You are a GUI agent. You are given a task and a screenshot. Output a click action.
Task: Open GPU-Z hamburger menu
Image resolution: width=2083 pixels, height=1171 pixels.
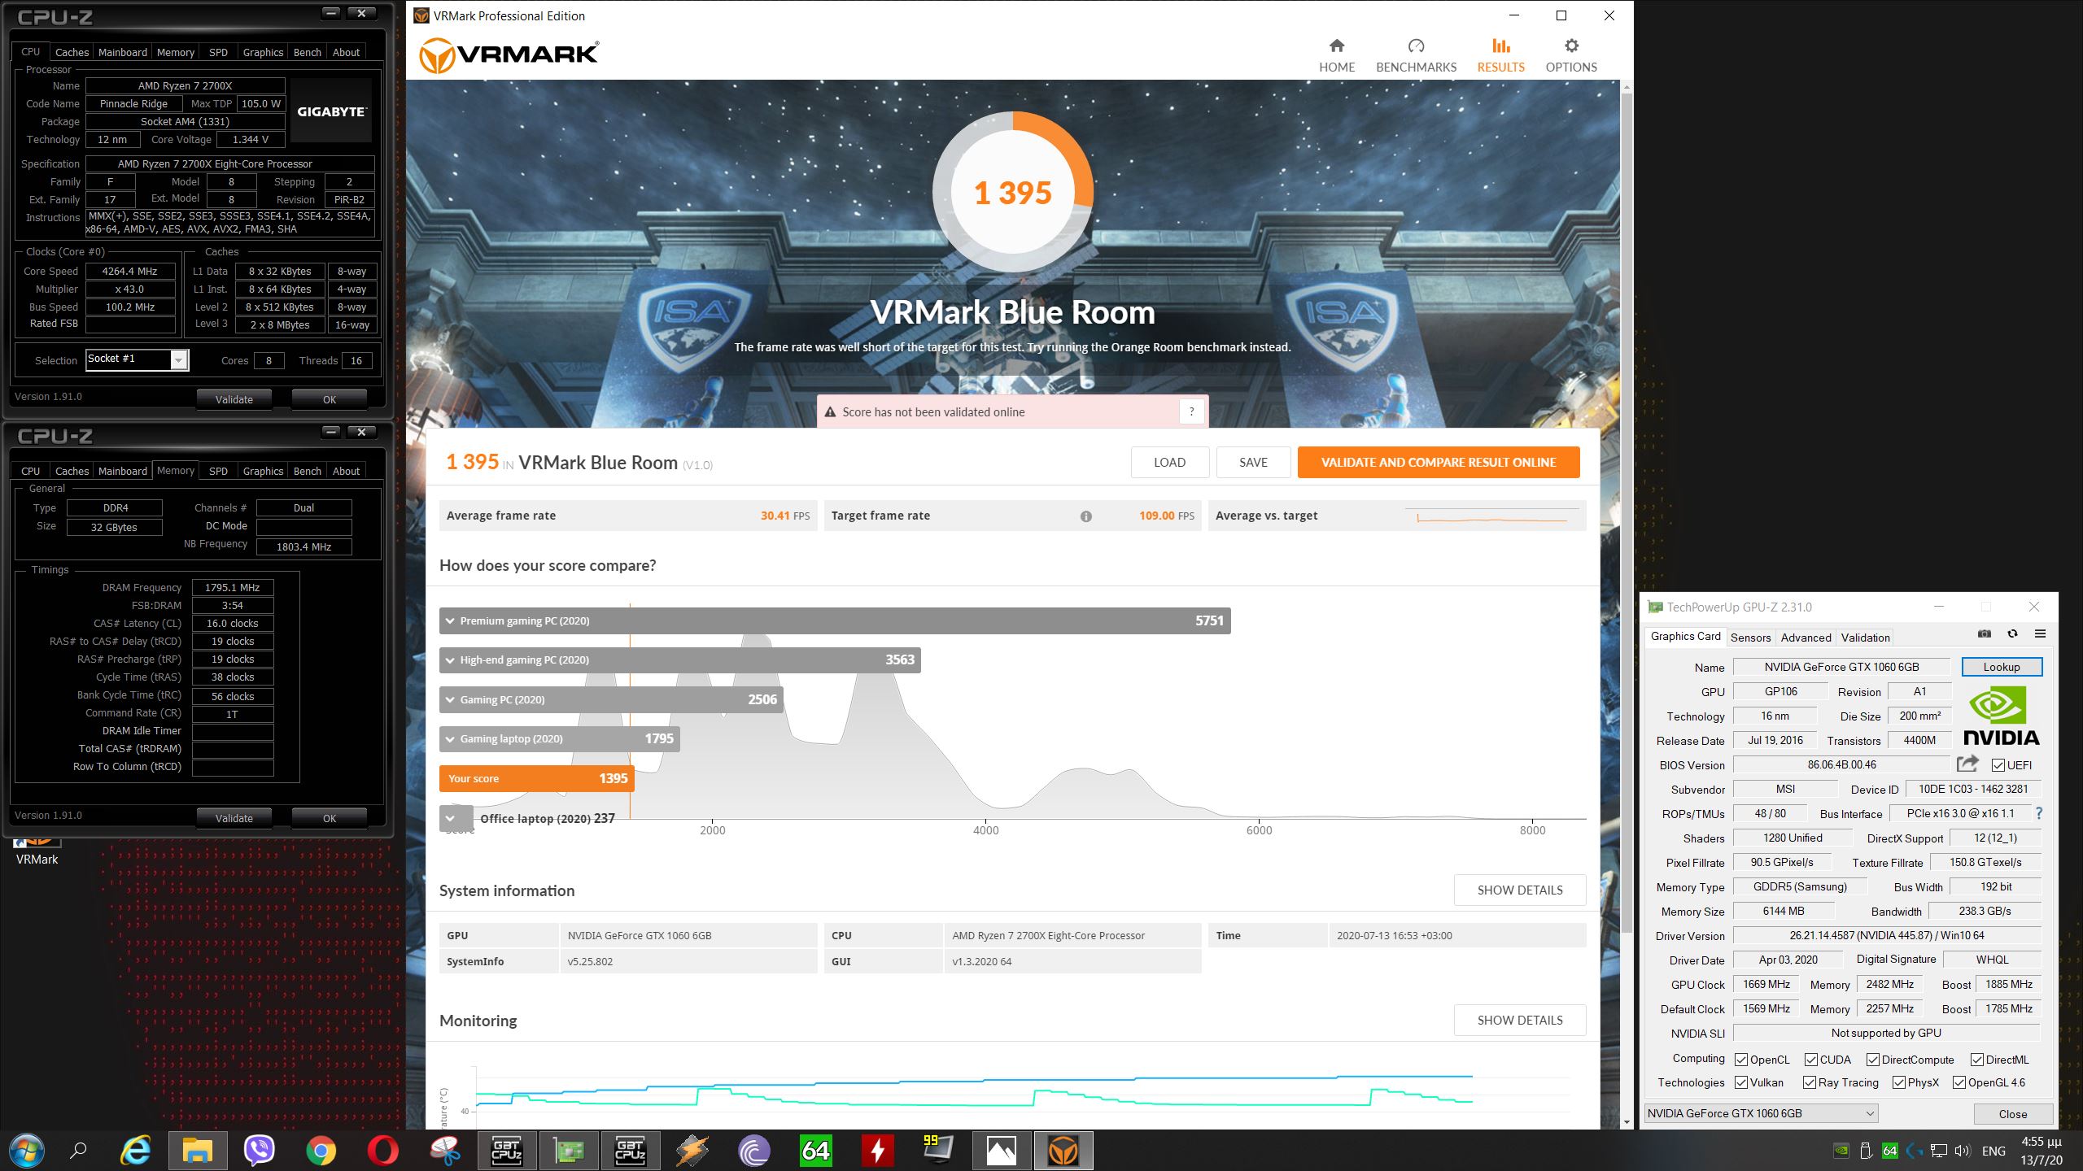[2040, 633]
